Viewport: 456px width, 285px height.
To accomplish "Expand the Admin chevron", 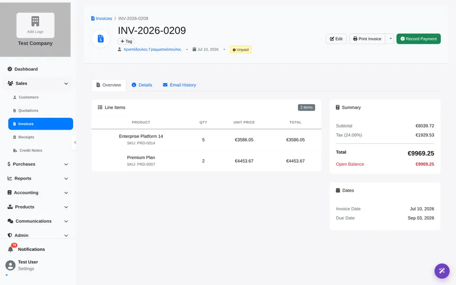I will pyautogui.click(x=66, y=236).
